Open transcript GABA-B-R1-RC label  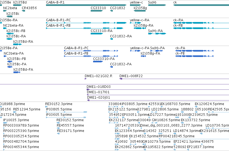(58, 20)
